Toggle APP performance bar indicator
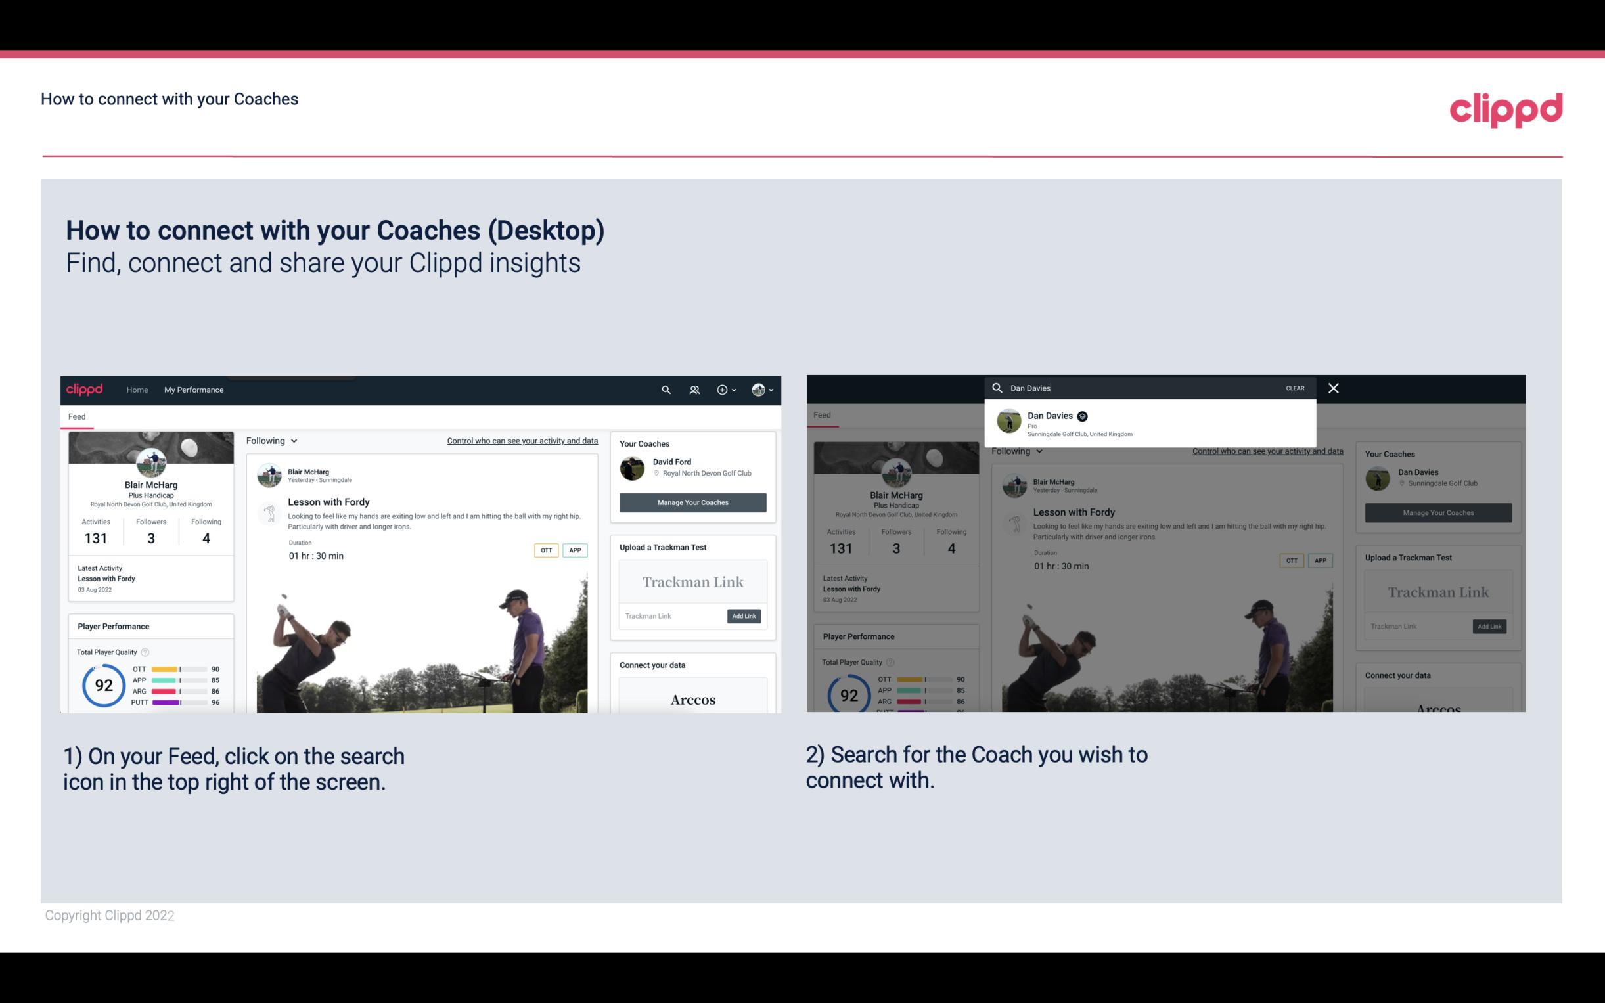Viewport: 1605px width, 1003px height. tap(178, 682)
